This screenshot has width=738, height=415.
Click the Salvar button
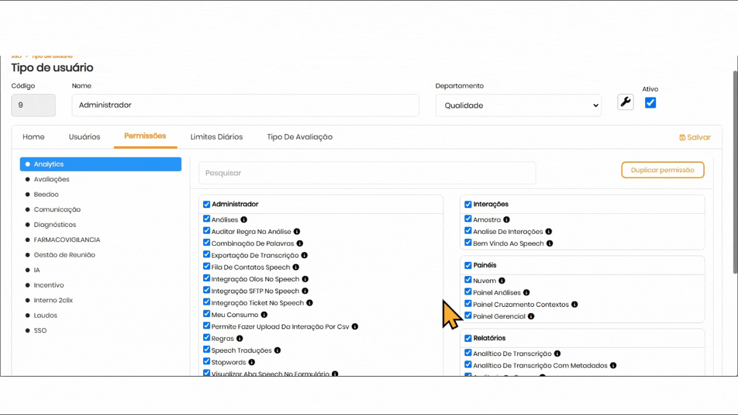tap(695, 138)
